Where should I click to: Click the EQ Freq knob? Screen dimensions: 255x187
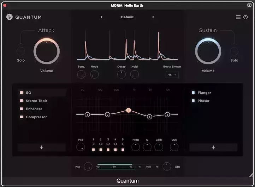click(x=136, y=147)
